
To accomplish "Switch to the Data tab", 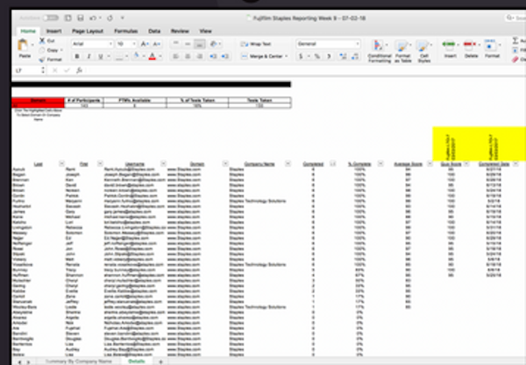I will pos(154,32).
